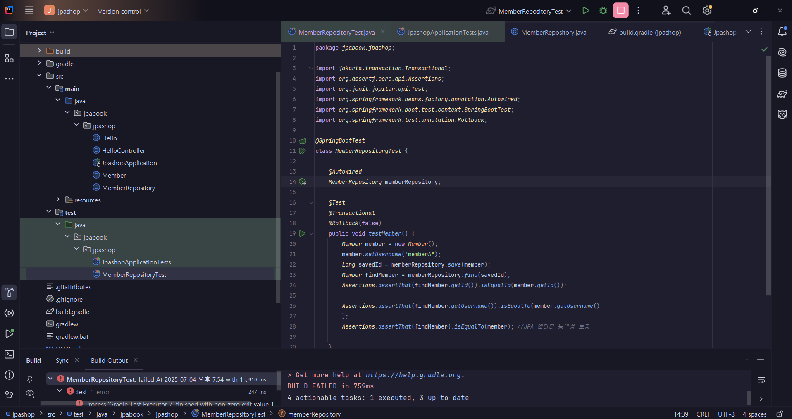Start debugging with the bug icon
This screenshot has width=792, height=419.
coord(603,11)
